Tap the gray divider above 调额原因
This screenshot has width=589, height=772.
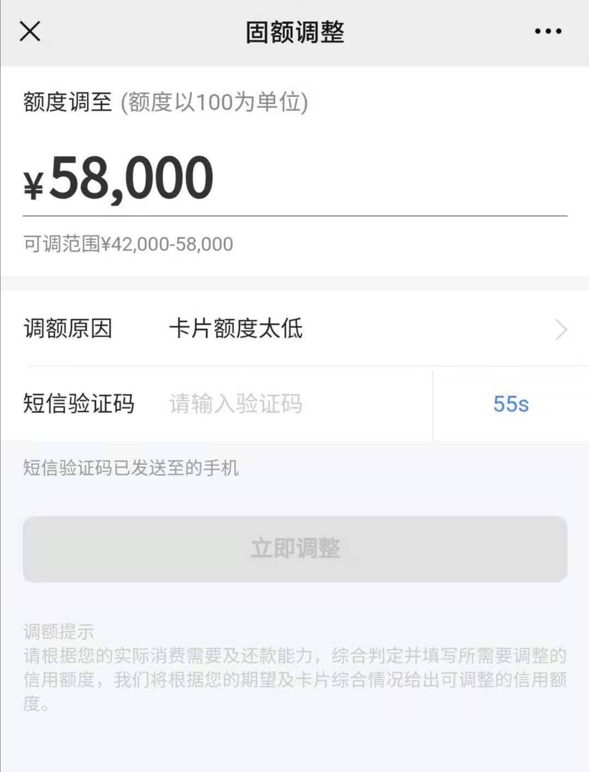pyautogui.click(x=295, y=283)
